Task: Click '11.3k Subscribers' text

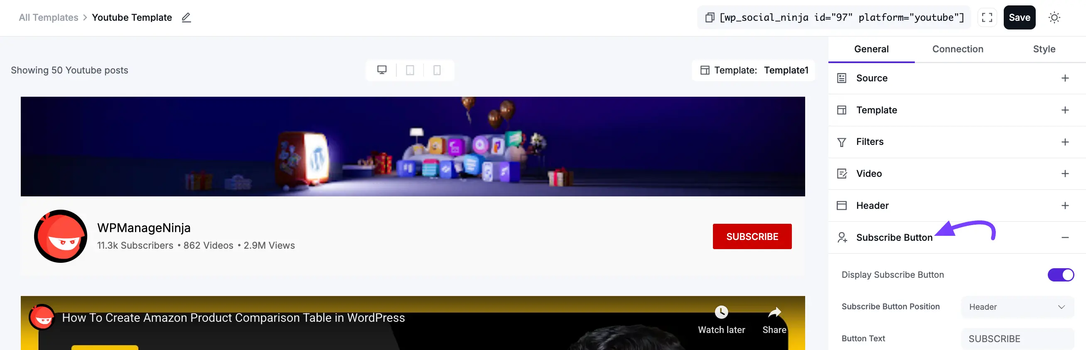Action: 135,245
